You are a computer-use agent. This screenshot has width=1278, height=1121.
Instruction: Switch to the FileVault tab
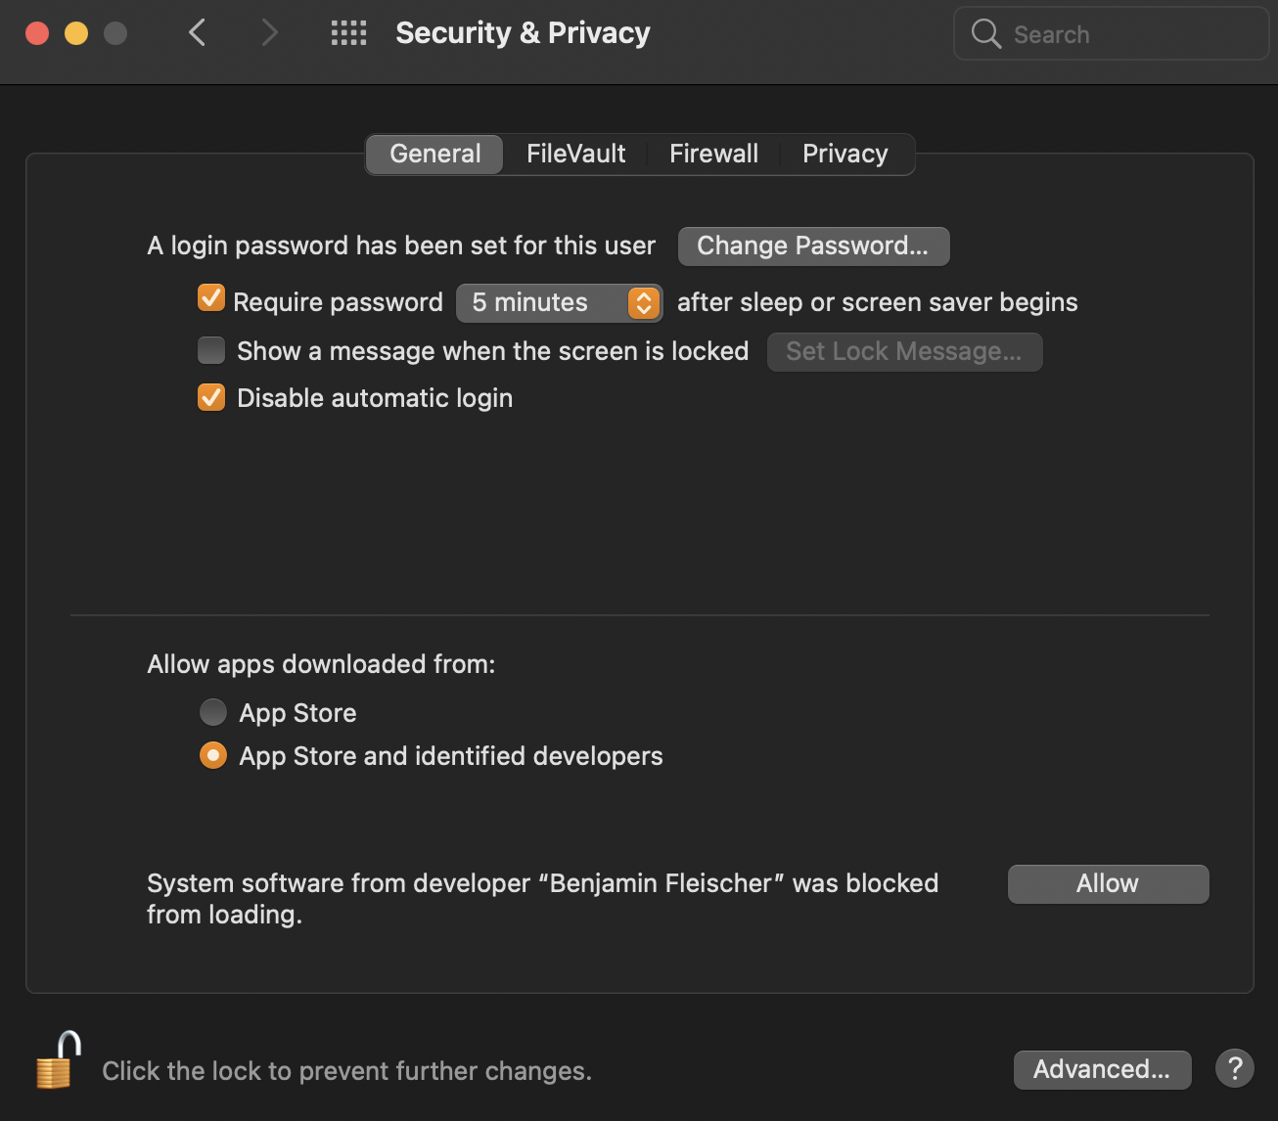(x=575, y=154)
